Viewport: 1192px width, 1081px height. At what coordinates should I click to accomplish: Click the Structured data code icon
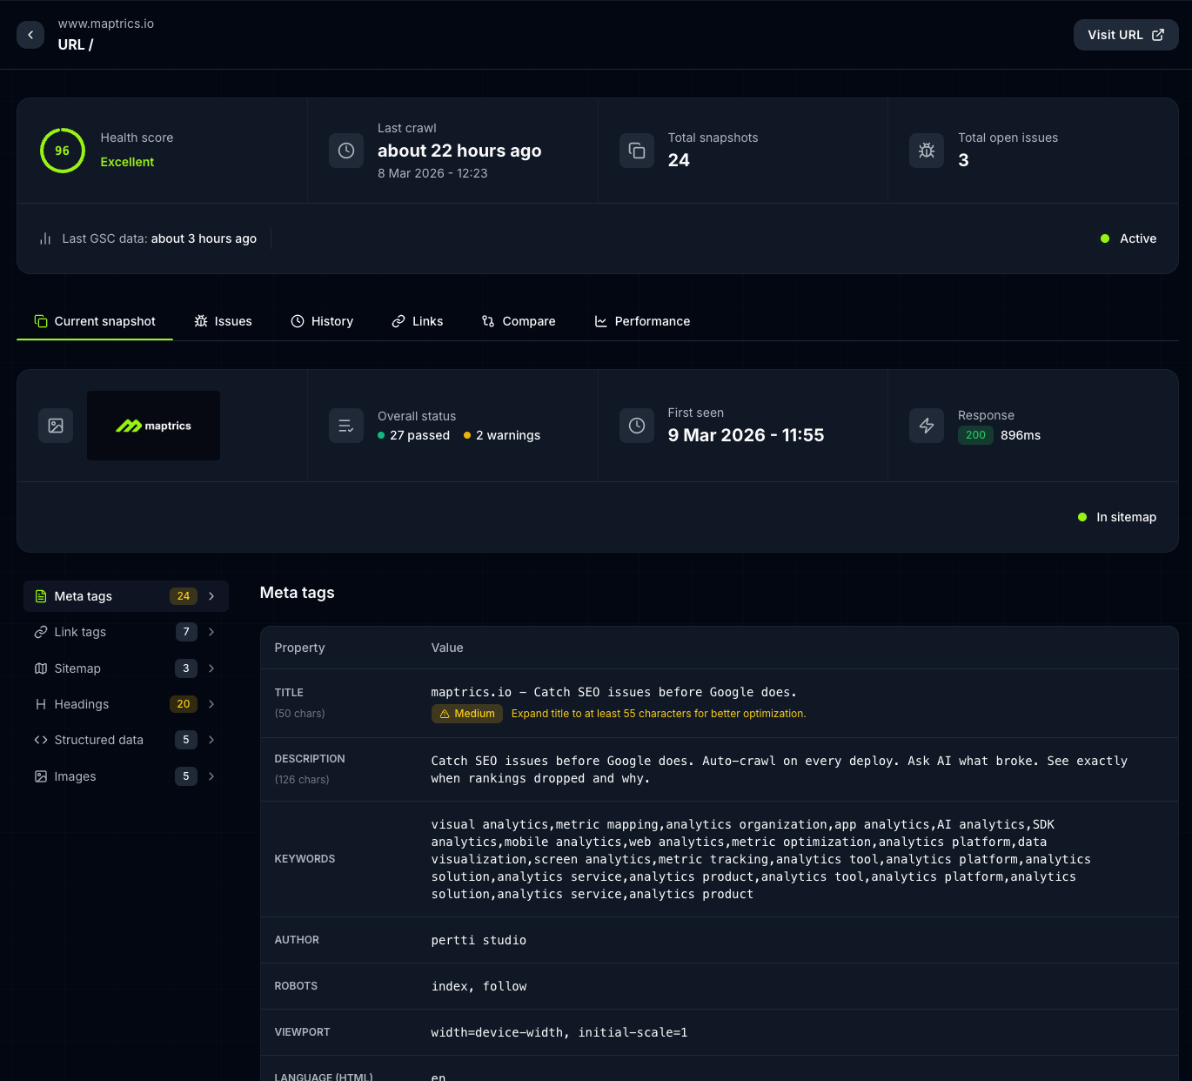point(41,740)
